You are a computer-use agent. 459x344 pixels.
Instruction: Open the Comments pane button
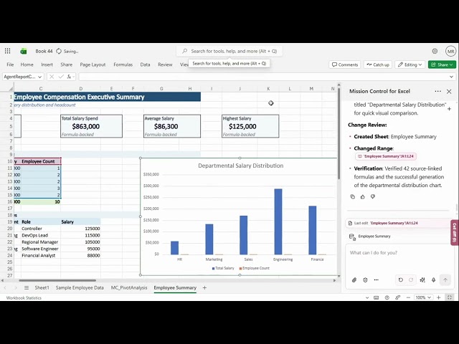[x=345, y=64]
